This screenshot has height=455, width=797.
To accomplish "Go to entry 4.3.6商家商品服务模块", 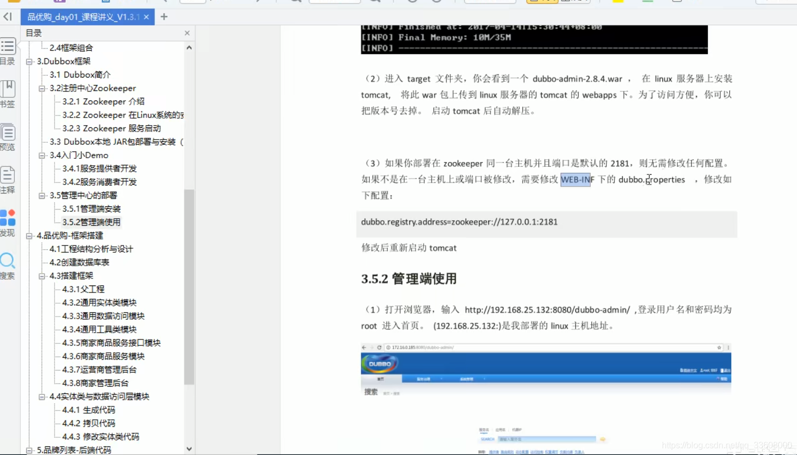I will tap(103, 356).
